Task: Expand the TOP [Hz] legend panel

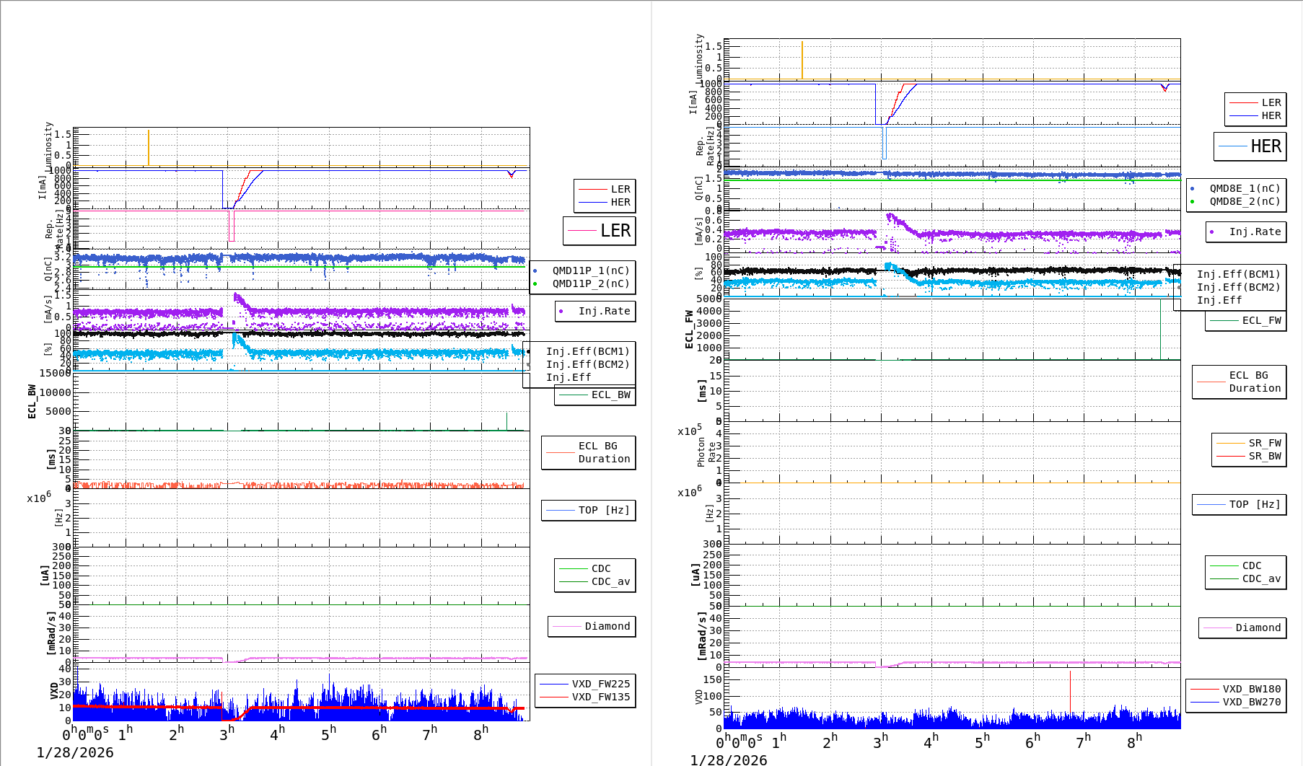Action: (x=588, y=510)
